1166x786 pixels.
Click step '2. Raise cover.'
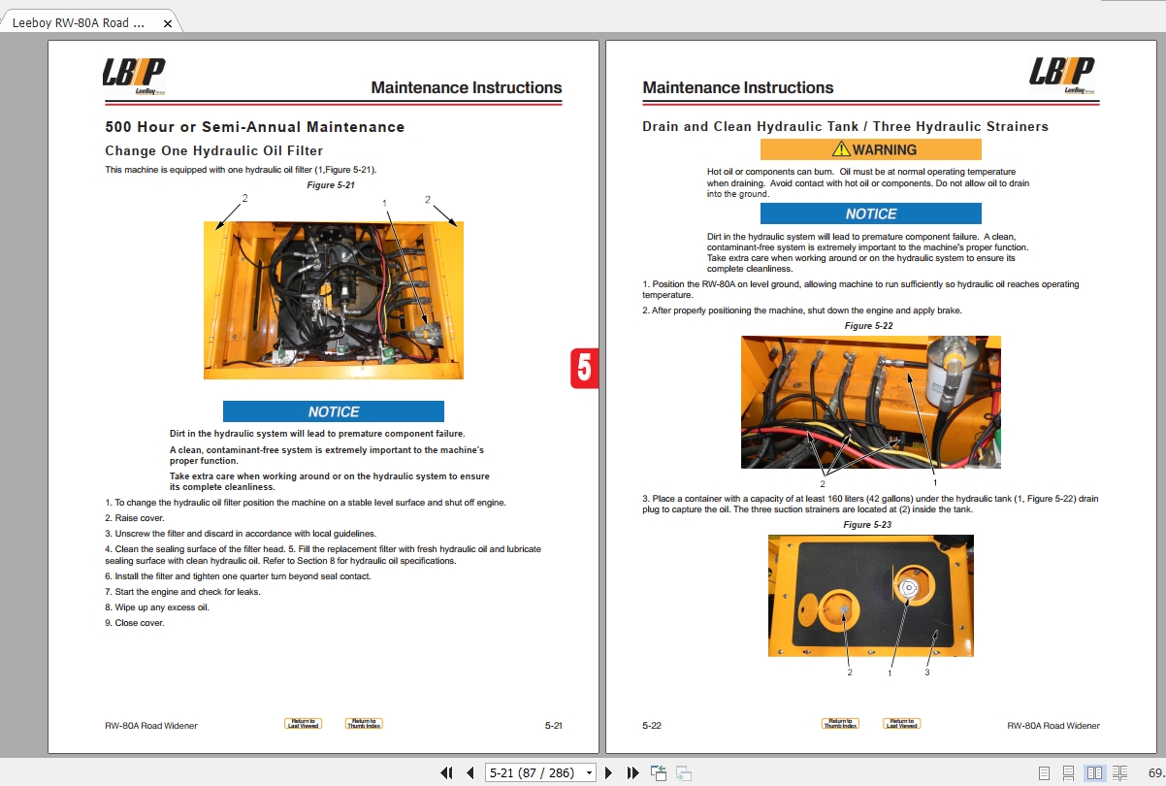point(135,518)
